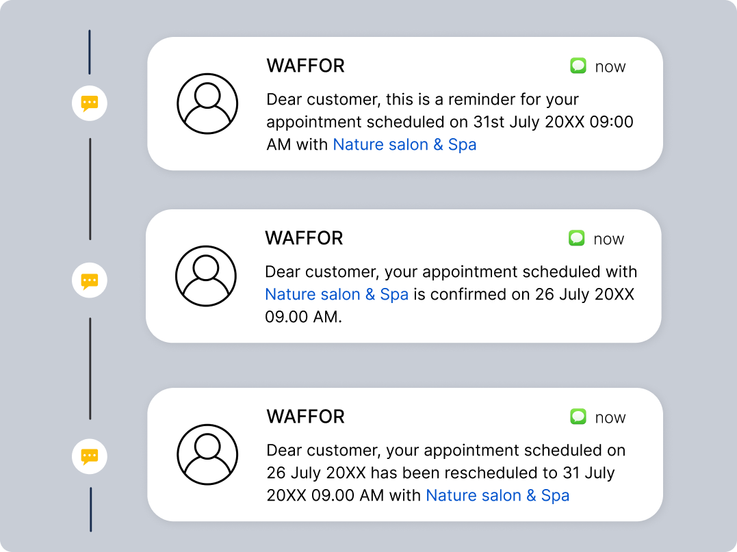Screen dimensions: 737x552
Task: Click the "now" timestamp on the reminder notification
Action: tap(610, 66)
